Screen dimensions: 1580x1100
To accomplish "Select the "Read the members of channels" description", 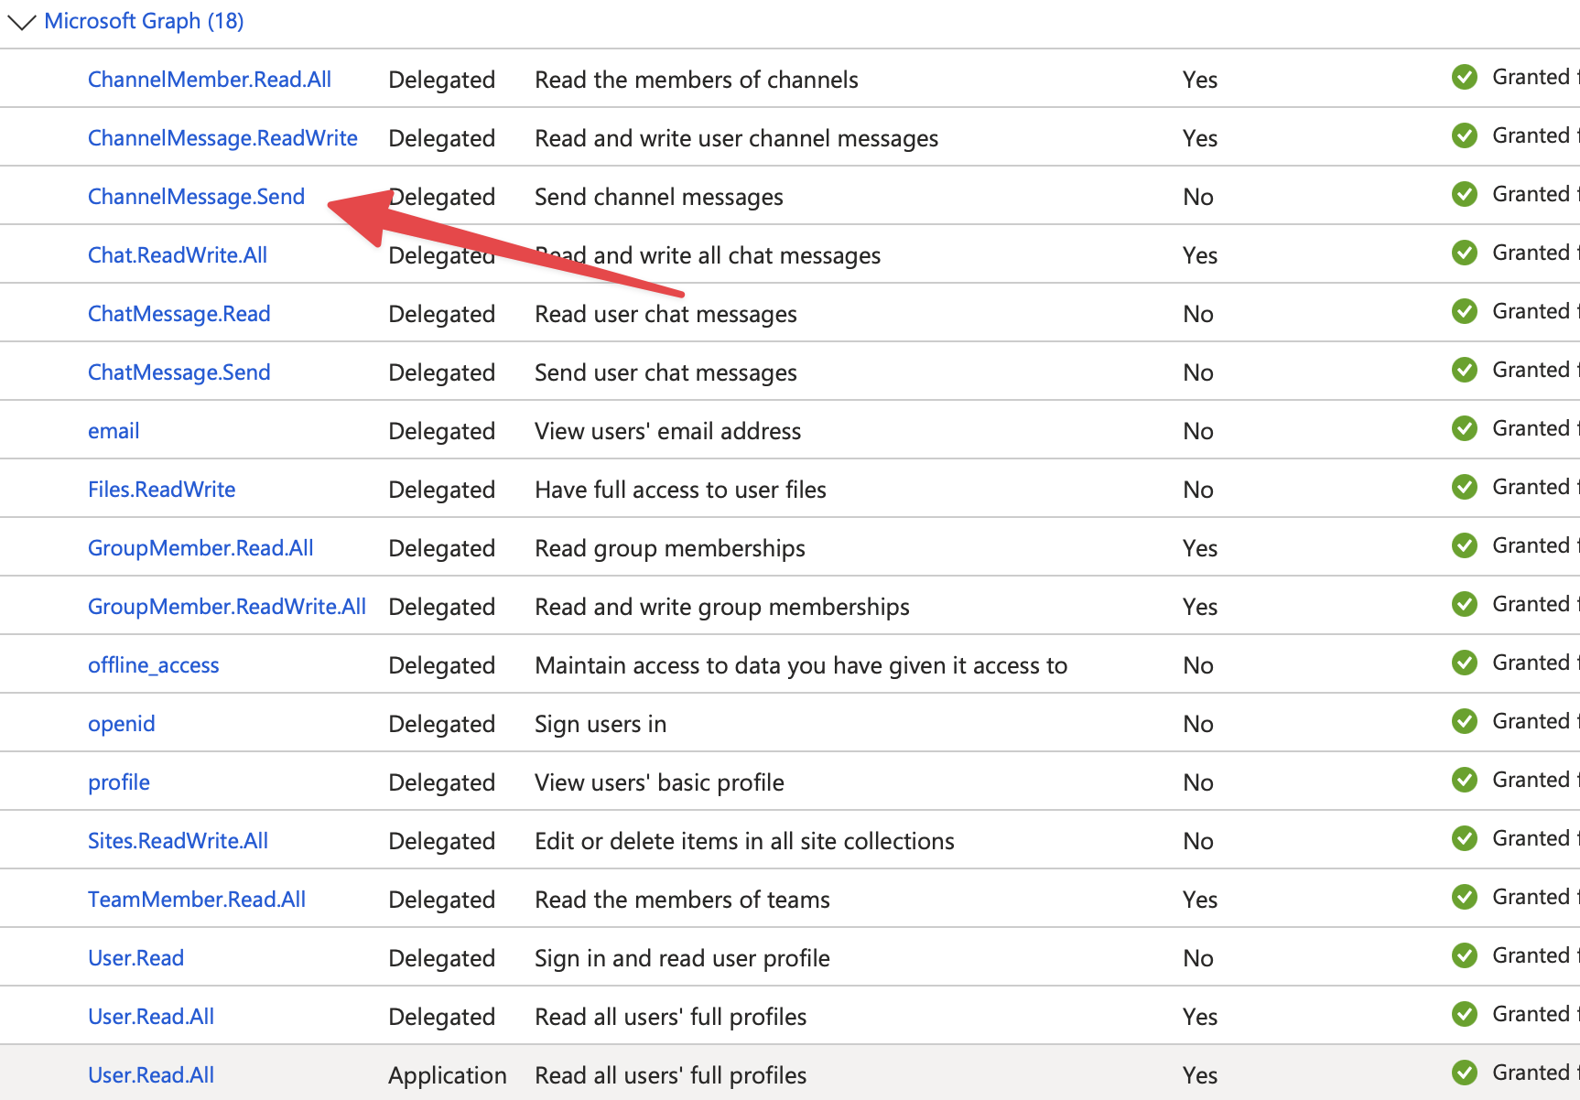I will tap(697, 80).
